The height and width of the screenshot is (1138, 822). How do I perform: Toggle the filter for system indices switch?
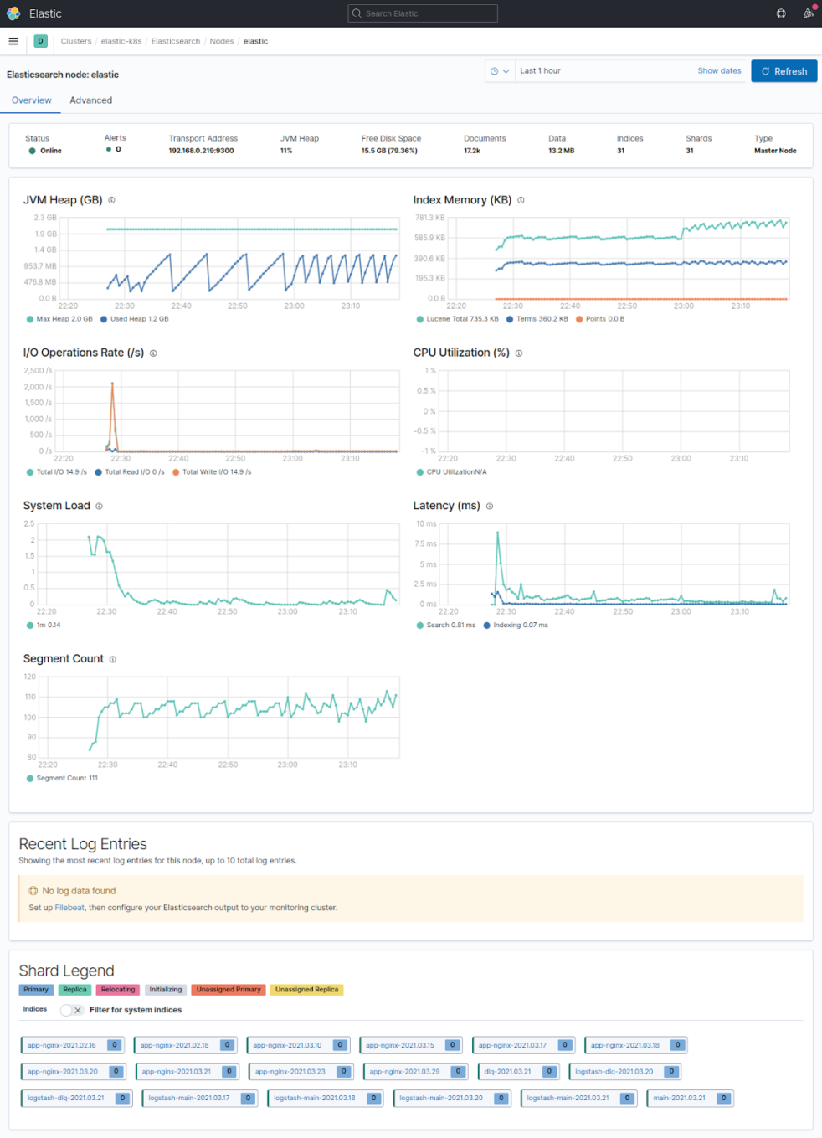click(72, 1010)
